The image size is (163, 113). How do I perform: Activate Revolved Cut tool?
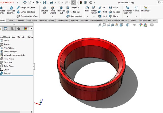tap(61, 10)
